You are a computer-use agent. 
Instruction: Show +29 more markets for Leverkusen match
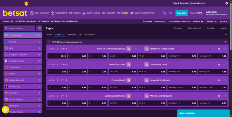225,49
